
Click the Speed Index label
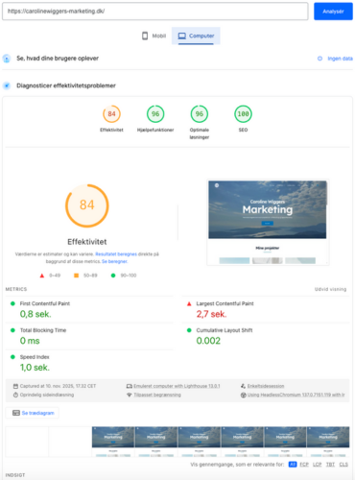point(35,357)
